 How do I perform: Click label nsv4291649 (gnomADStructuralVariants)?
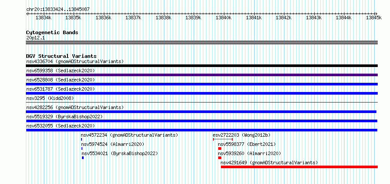(269, 163)
